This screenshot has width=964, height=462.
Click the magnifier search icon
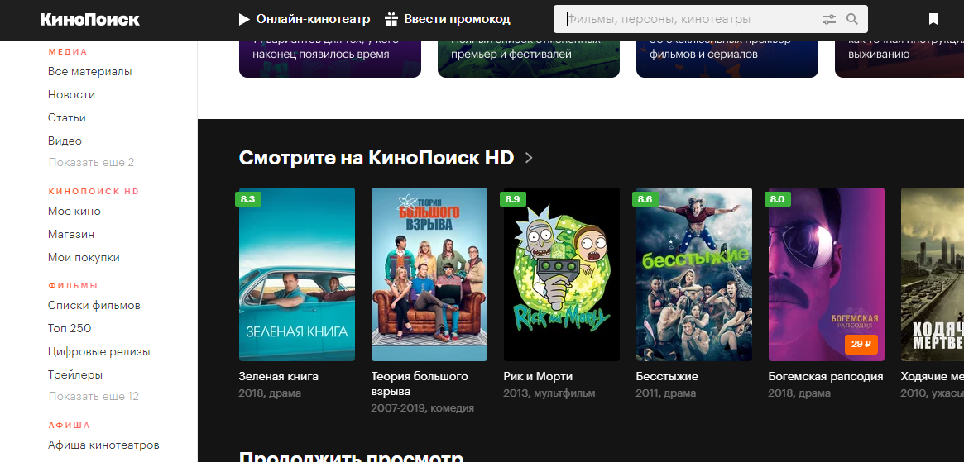pyautogui.click(x=852, y=20)
